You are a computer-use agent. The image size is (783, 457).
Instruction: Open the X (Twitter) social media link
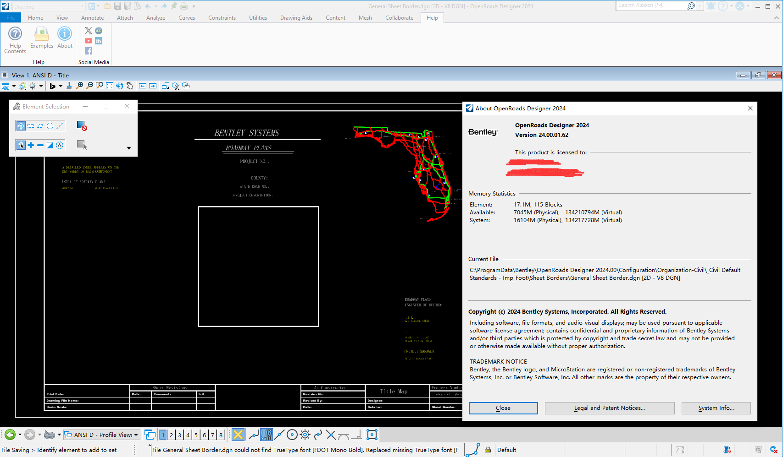[89, 31]
